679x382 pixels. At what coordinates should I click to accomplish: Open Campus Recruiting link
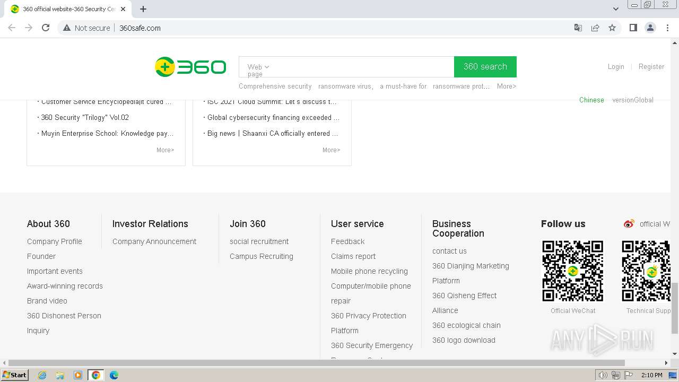point(262,256)
